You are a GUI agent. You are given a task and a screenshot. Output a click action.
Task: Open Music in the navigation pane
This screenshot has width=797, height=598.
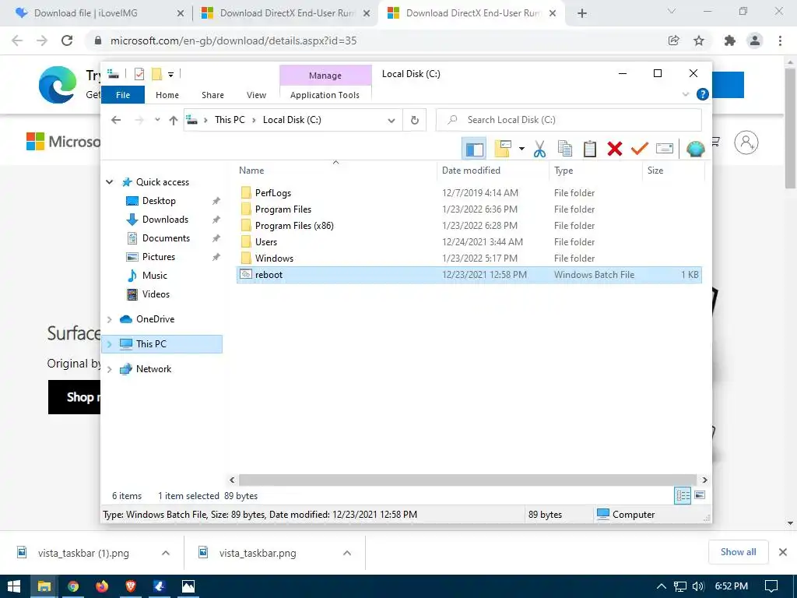155,276
